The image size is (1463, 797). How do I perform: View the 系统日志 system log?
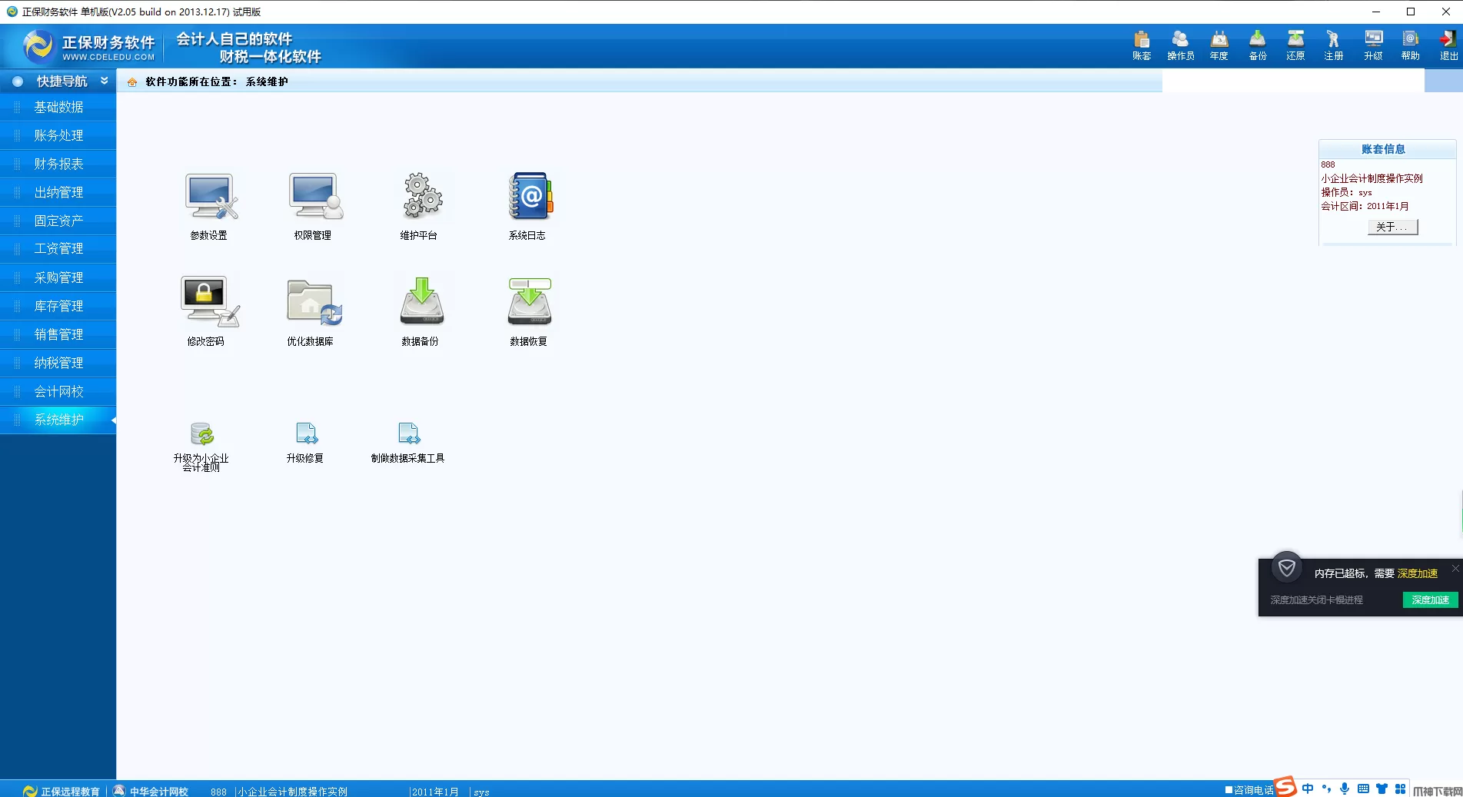pyautogui.click(x=528, y=206)
